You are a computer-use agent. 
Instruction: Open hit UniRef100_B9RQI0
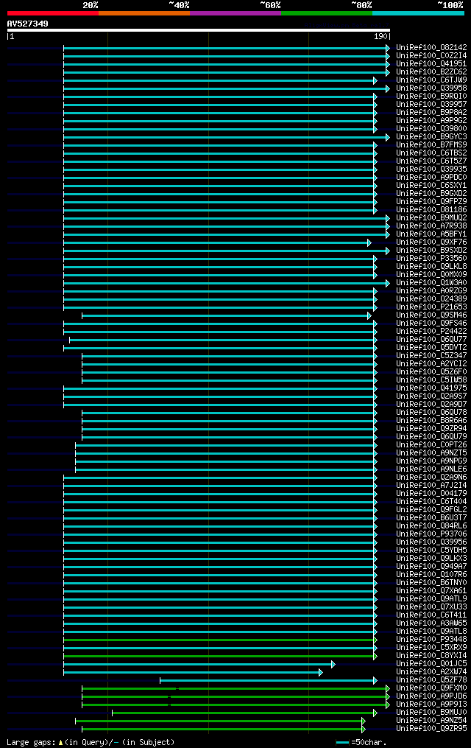click(431, 96)
